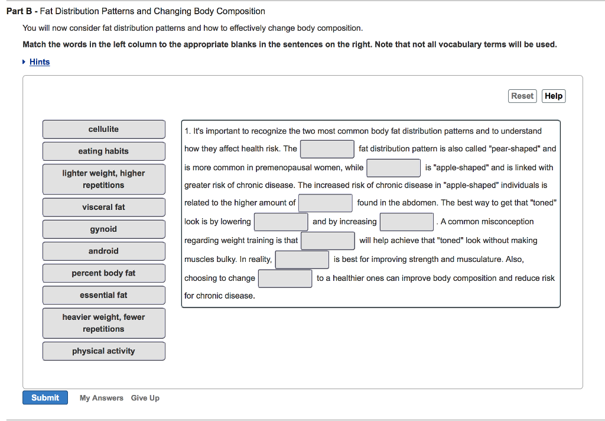Image resolution: width=605 pixels, height=421 pixels.
Task: Open My Answers
Action: pos(101,397)
